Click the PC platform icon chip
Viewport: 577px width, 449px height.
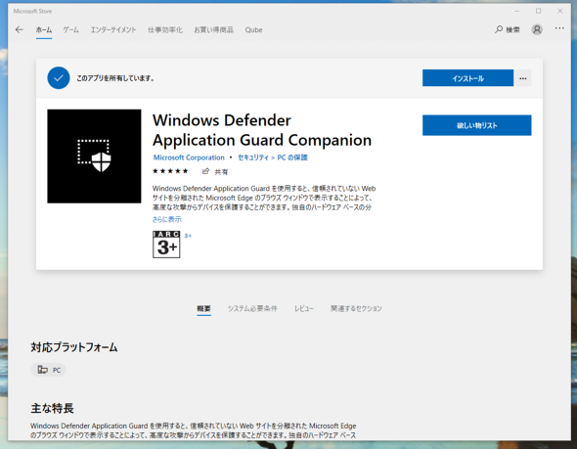pyautogui.click(x=48, y=370)
